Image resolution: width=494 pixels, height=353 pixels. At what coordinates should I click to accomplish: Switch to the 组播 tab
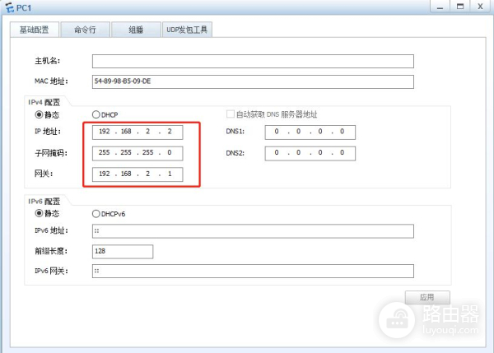click(136, 30)
